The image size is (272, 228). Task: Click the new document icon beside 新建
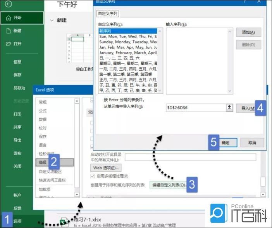[8, 31]
